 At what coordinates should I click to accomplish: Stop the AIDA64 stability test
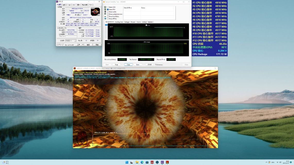pyautogui.click(x=116, y=65)
